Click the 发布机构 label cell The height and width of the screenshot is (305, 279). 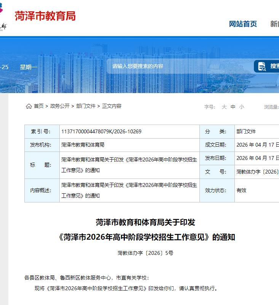click(42, 145)
